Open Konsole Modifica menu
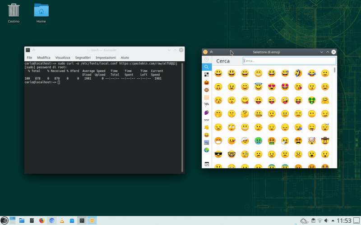 pyautogui.click(x=44, y=58)
